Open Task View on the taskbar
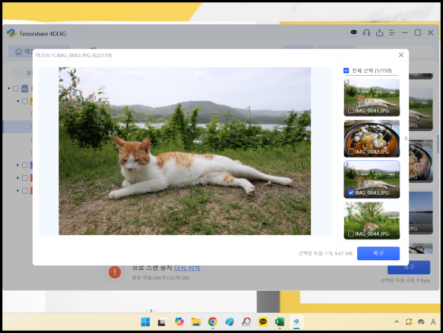Screen dimensions: 443x333 click(x=162, y=322)
